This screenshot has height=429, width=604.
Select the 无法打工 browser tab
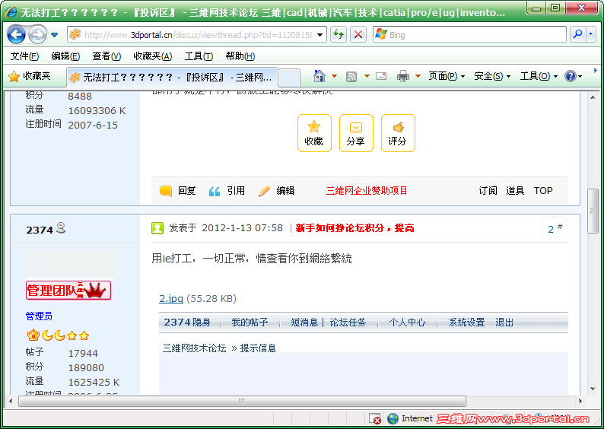(x=172, y=77)
